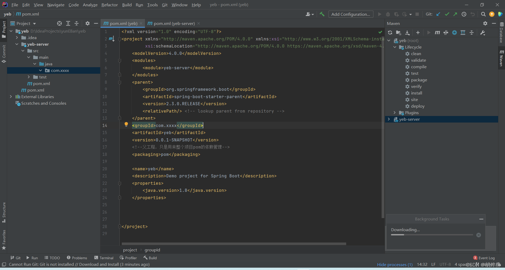Toggle the Project side tool window
Screen dimensions: 505x270
click(4, 29)
